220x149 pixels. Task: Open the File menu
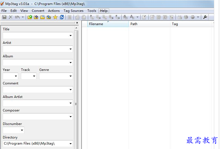4,11
